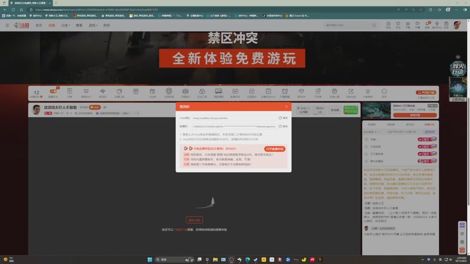Click the rtmp address field in the dialog
470x264 pixels.
(x=234, y=118)
